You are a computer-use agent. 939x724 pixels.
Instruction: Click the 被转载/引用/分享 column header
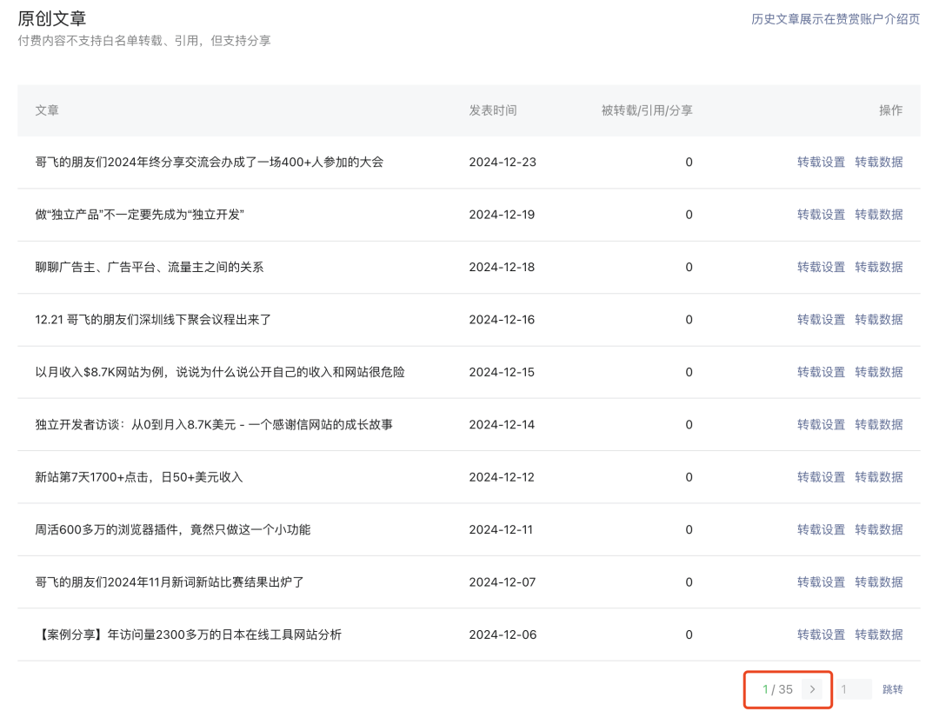pyautogui.click(x=647, y=110)
